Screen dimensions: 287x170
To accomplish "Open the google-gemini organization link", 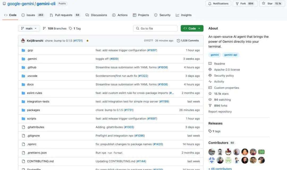I will tap(20, 4).
